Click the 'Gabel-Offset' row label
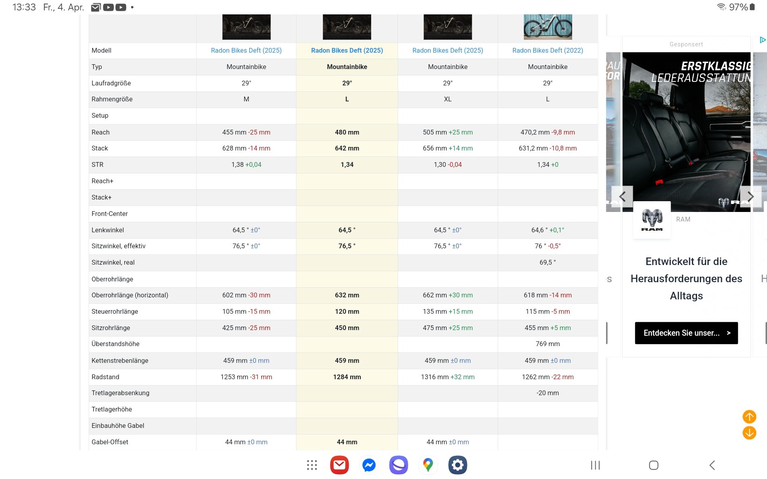Screen dimensions: 767x479 110,442
